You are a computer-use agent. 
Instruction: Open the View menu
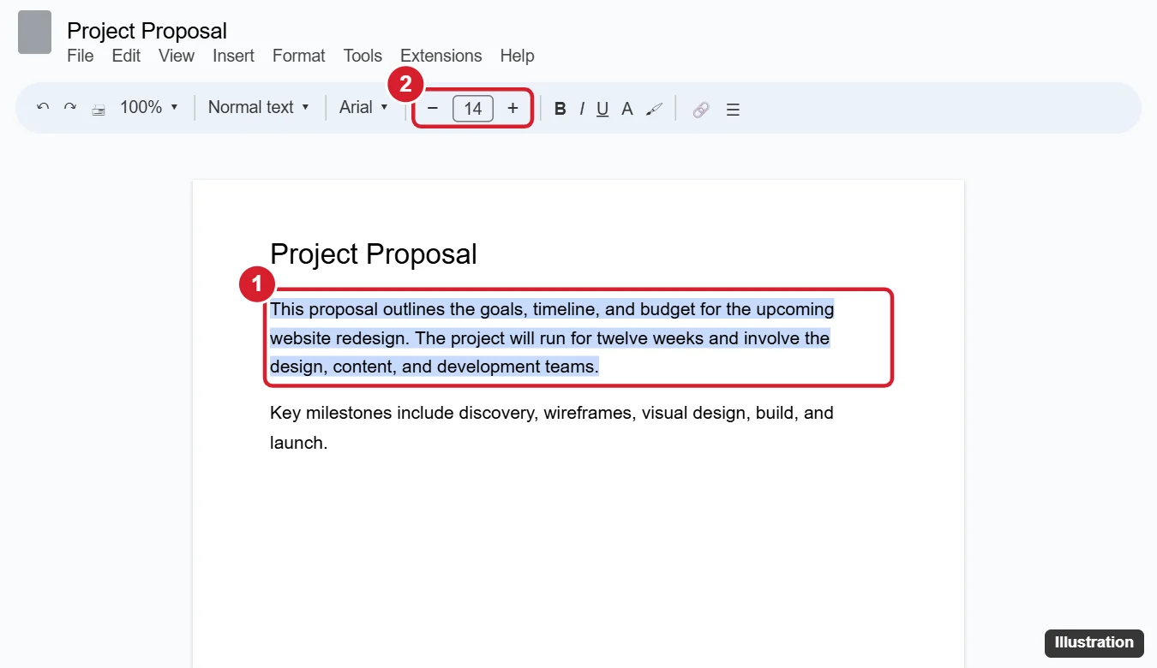(x=177, y=56)
